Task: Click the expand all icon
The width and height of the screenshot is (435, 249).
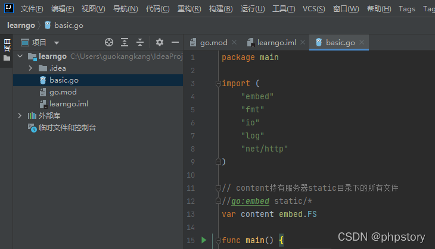Action: pos(125,42)
